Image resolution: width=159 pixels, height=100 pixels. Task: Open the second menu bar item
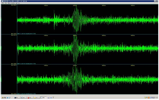point(6,3)
